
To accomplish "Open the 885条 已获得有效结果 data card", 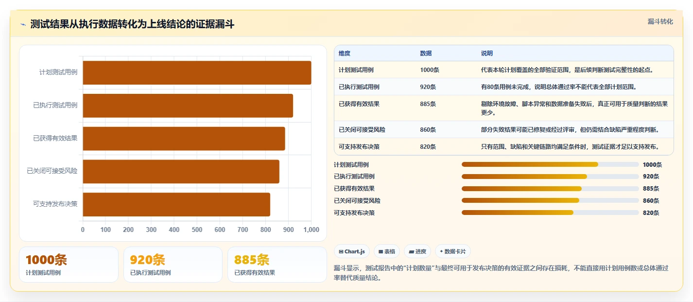I will click(x=277, y=265).
